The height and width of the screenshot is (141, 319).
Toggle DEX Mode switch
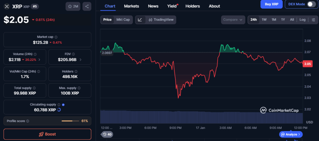[x=311, y=4]
